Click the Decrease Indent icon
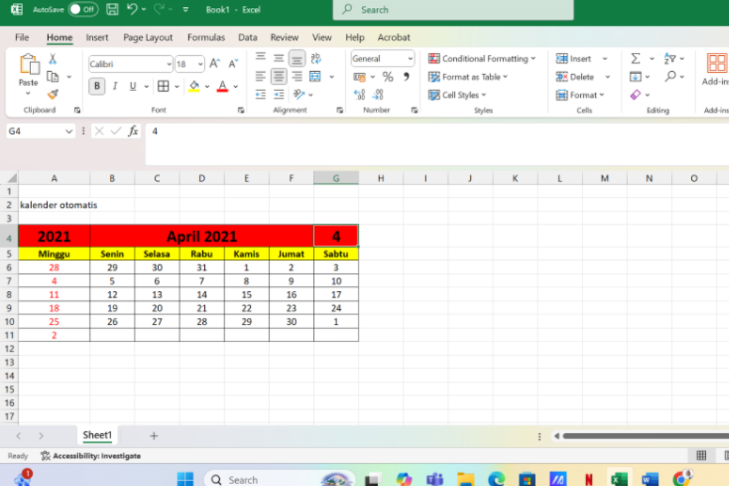Screen dimensions: 729x486 [x=261, y=94]
